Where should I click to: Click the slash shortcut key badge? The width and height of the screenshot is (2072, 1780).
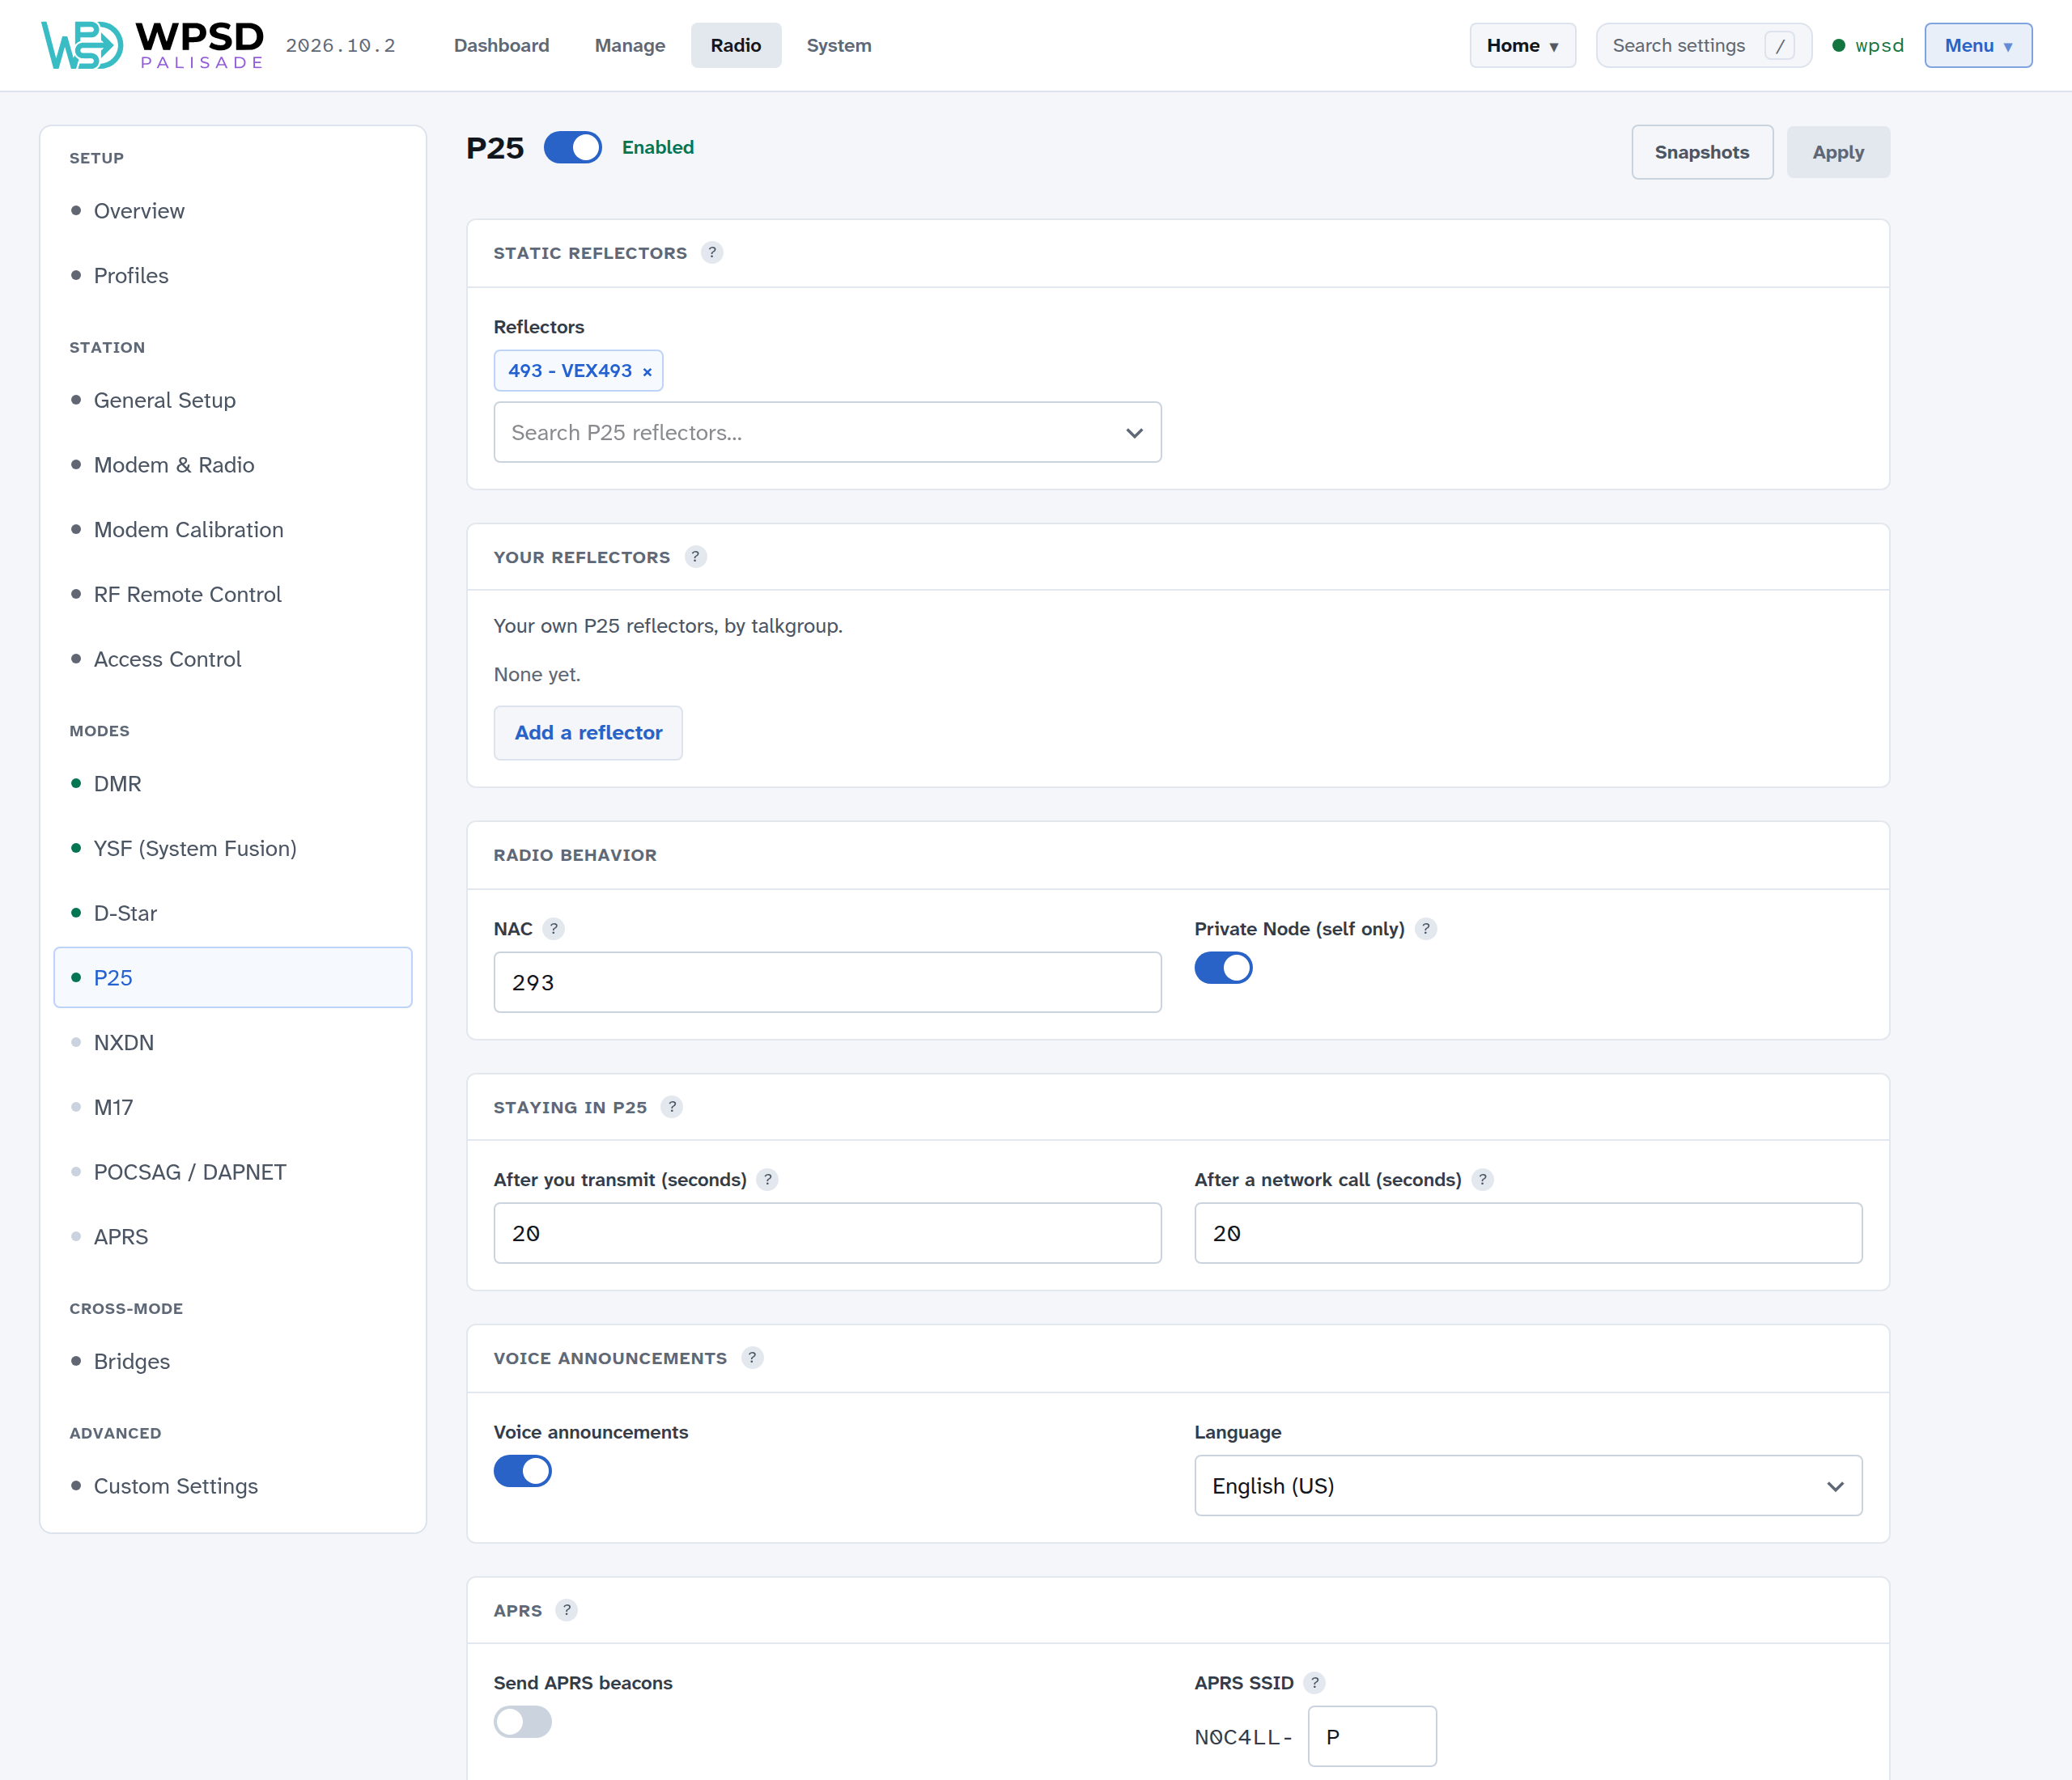(x=1779, y=46)
